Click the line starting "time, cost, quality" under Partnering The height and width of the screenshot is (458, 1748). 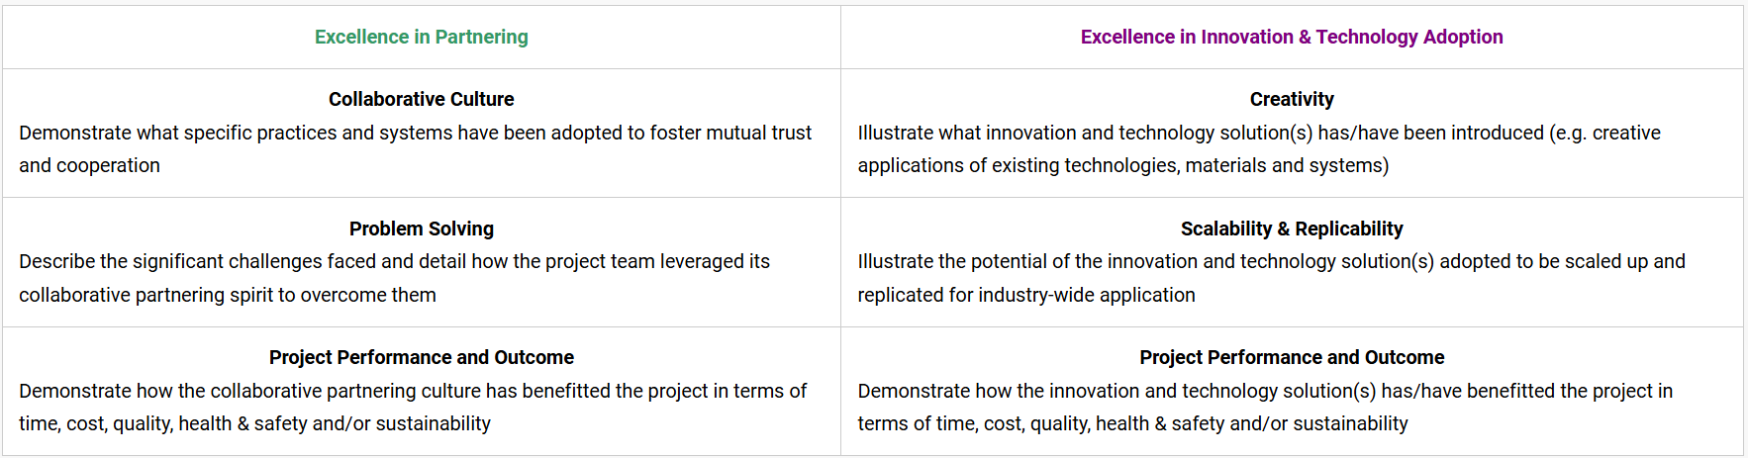254,423
